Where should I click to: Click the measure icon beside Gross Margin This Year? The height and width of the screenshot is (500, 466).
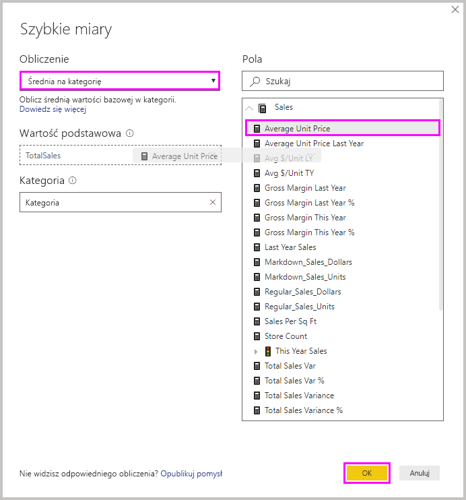point(257,218)
